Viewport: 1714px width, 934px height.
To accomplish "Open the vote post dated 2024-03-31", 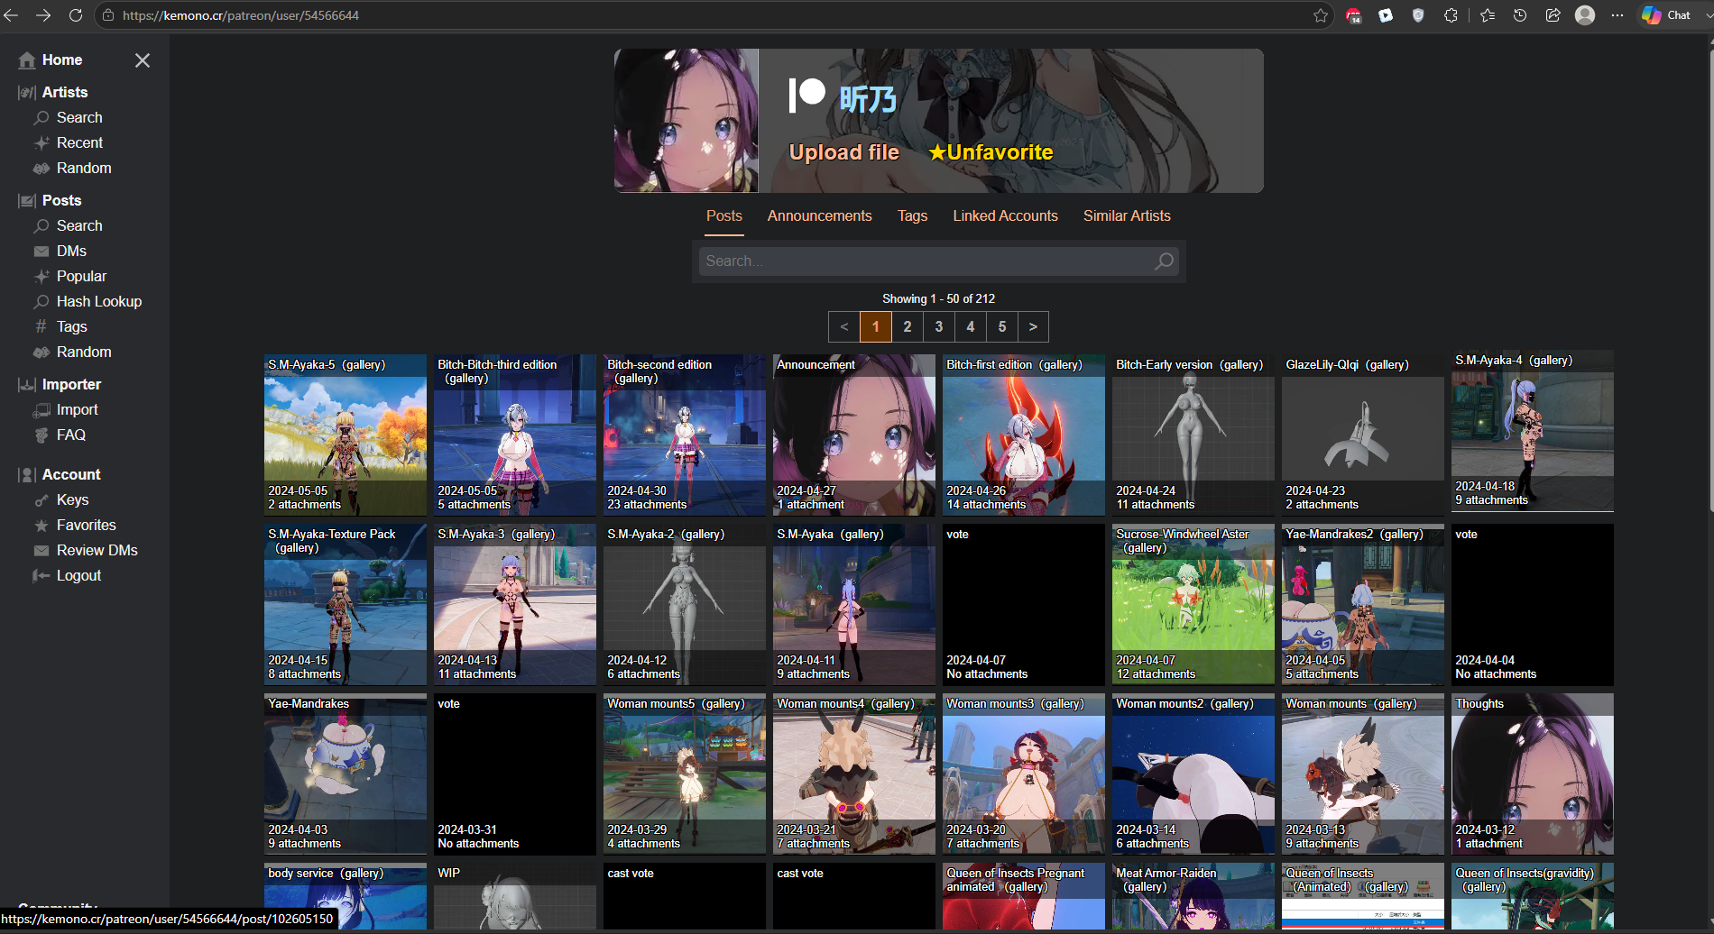I will coord(515,774).
